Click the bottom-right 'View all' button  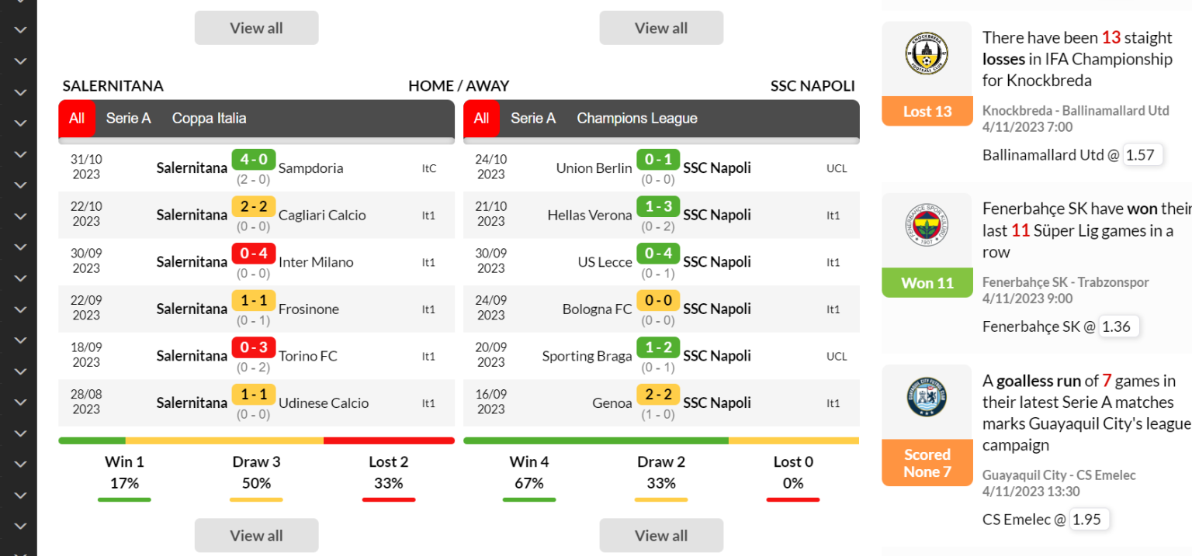660,535
